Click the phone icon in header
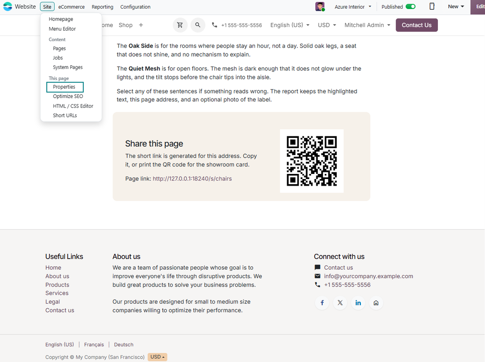 coord(214,25)
